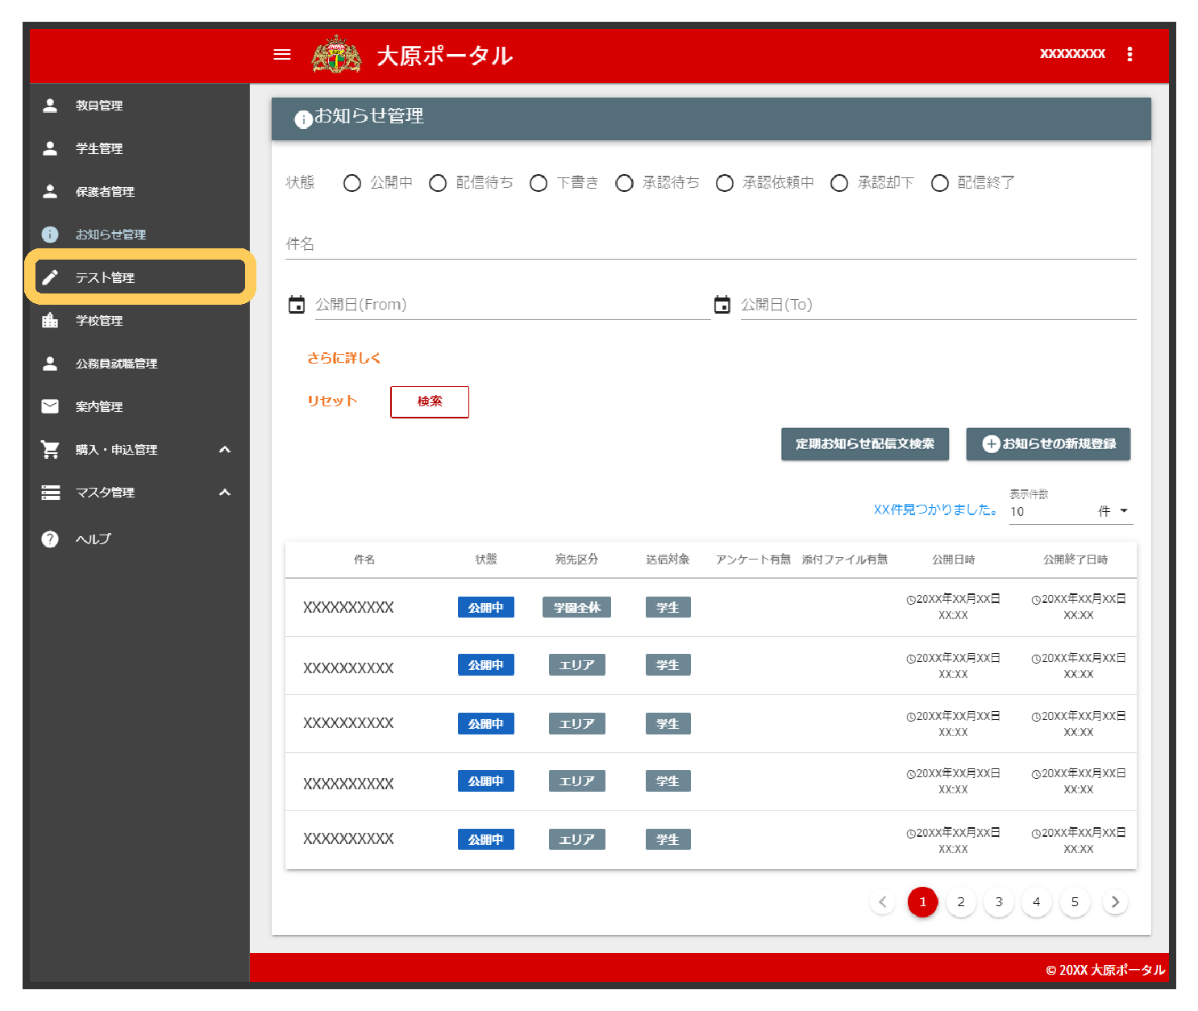Viewport: 1198px width, 1011px height.
Task: Click the お知らせ管理 info icon in sidebar
Action: (x=50, y=235)
